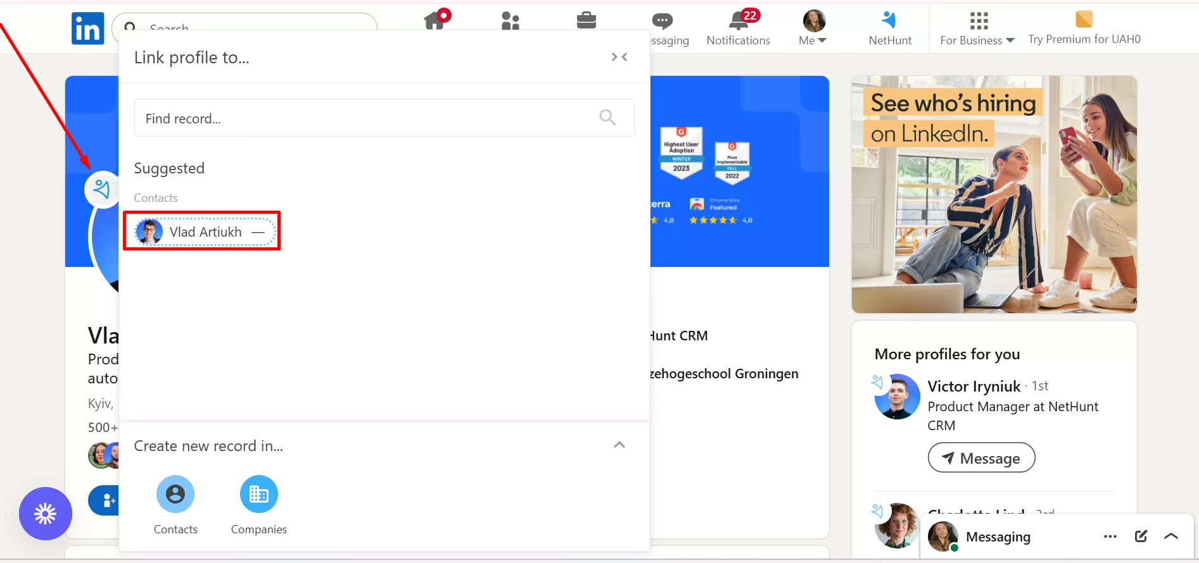This screenshot has width=1199, height=563.
Task: Create new record in Contacts
Action: coord(175,505)
